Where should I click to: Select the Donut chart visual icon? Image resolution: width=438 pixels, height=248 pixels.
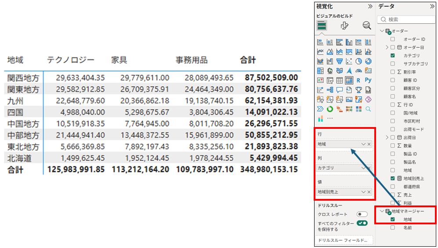(x=368, y=61)
